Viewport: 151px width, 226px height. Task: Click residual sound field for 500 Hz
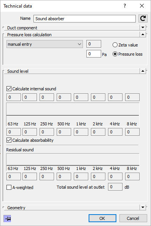[64, 176]
